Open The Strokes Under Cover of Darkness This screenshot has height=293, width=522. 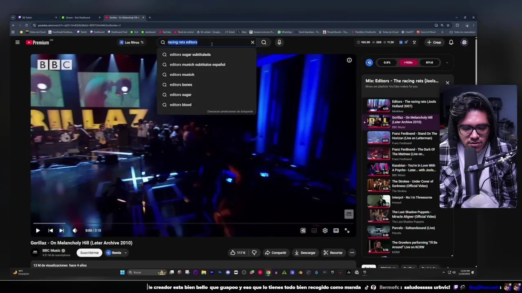402,185
